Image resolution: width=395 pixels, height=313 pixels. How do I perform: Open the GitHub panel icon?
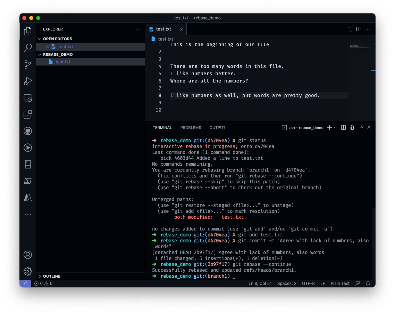[x=28, y=131]
